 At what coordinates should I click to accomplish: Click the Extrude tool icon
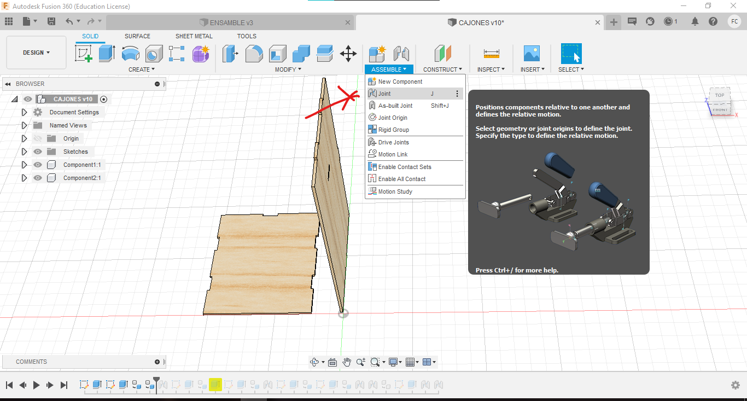[x=107, y=54]
